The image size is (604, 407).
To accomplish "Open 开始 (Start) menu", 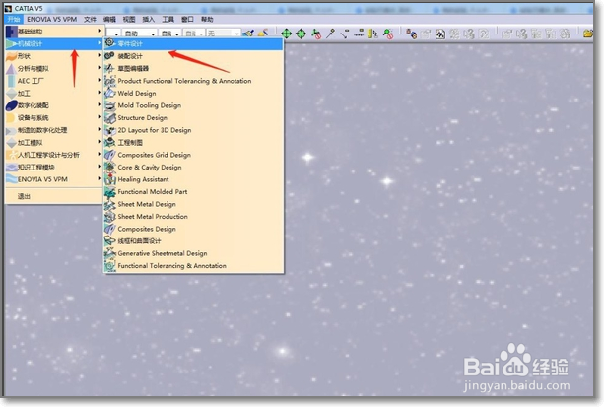I will pyautogui.click(x=14, y=19).
